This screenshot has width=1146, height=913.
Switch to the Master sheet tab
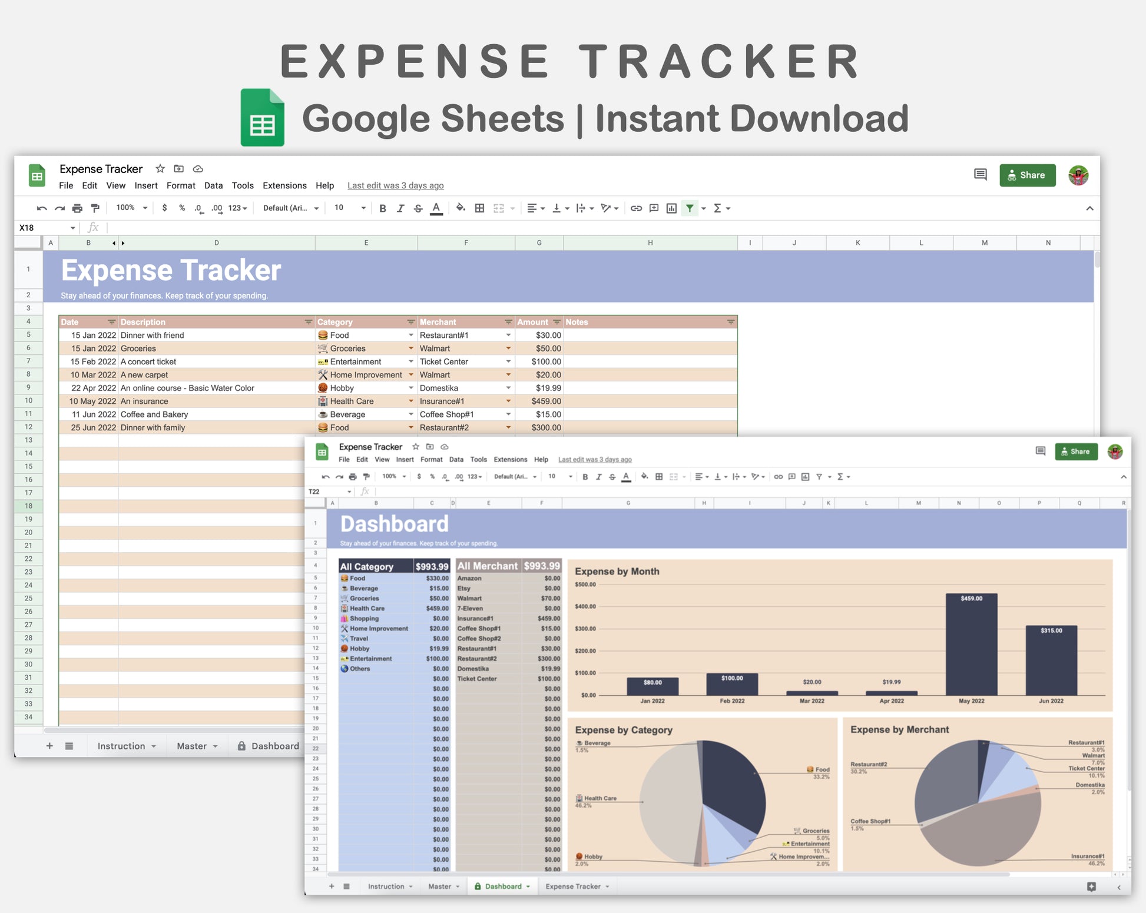point(192,746)
